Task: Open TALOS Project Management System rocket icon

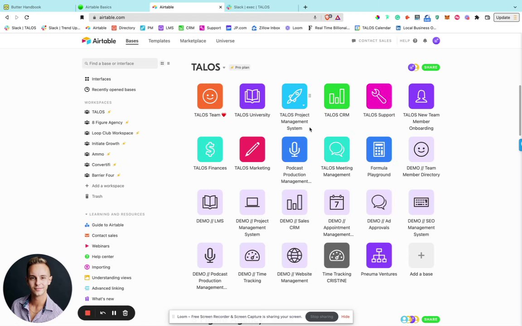Action: click(294, 96)
